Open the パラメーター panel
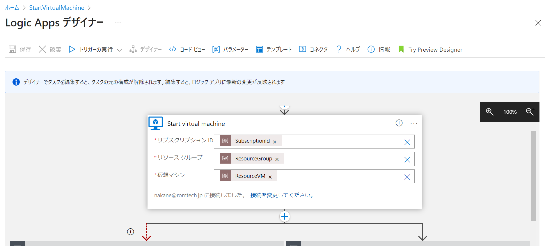545x246 pixels. (x=230, y=49)
